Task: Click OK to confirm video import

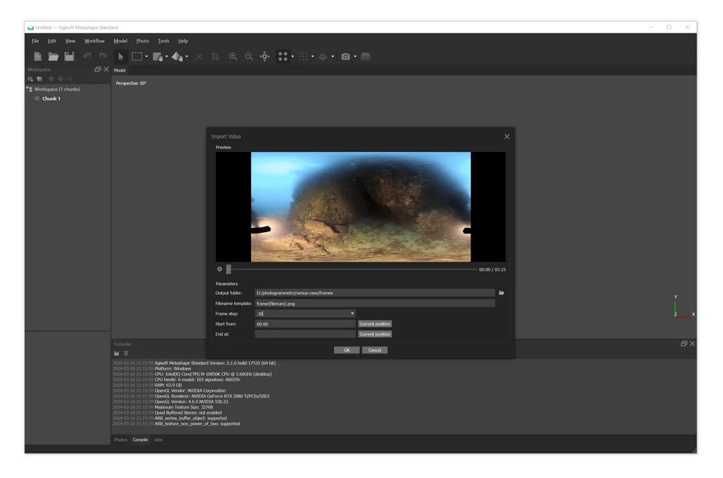Action: pos(346,349)
